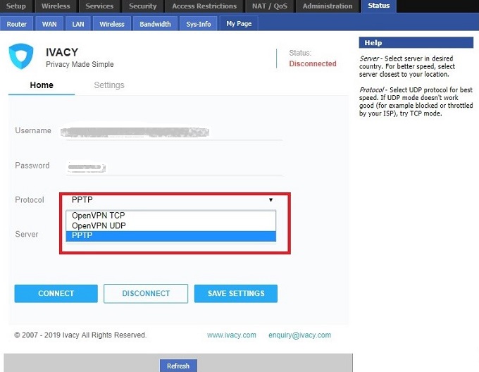The image size is (479, 372).
Task: Click into the Password field
Action: click(174, 167)
